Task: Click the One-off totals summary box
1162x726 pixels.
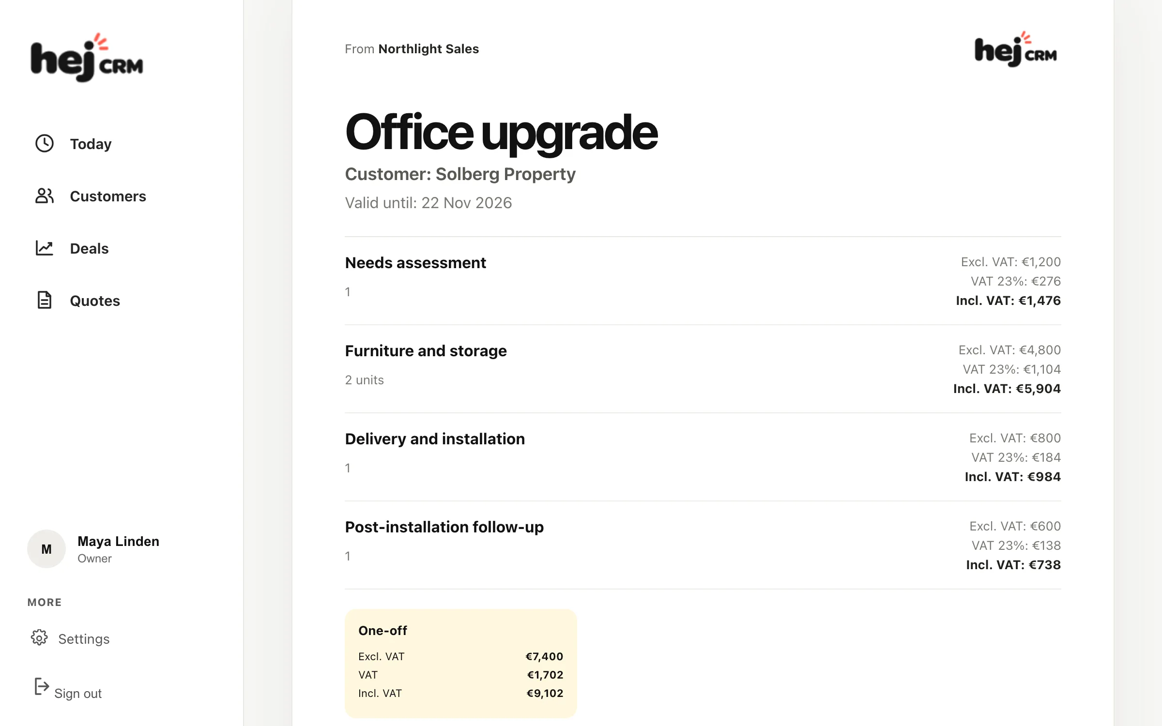Action: [461, 663]
